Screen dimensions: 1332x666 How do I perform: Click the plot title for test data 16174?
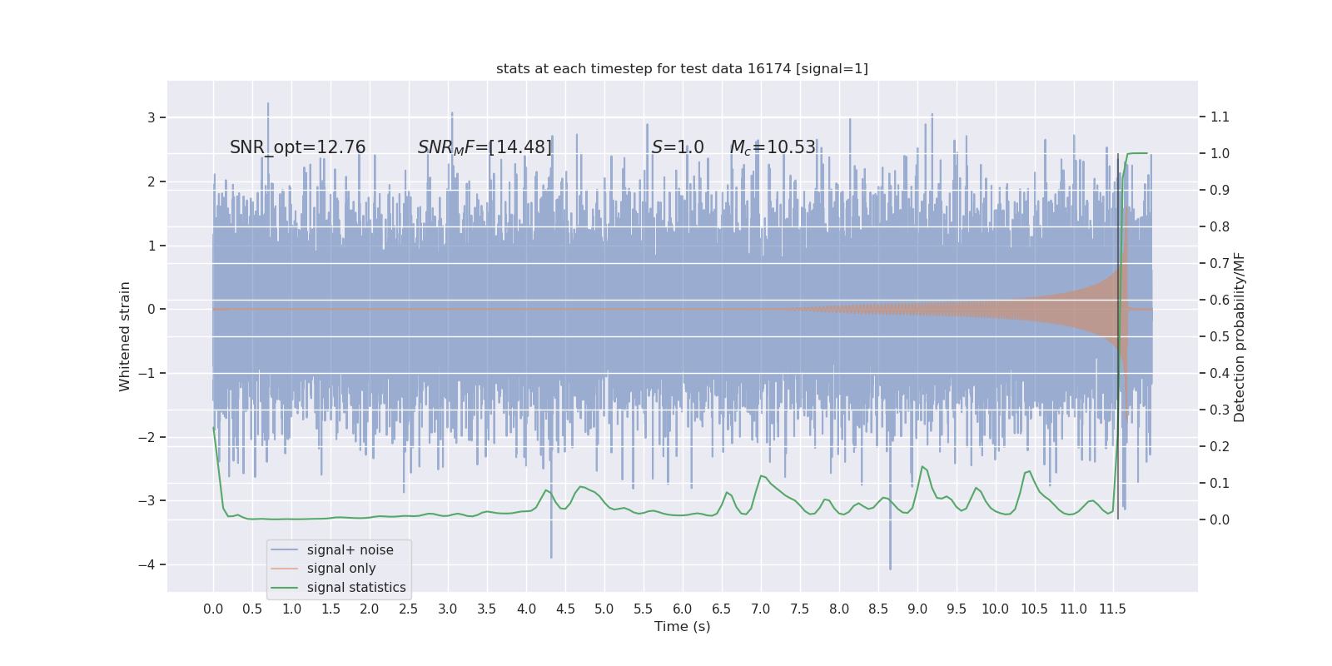tap(682, 68)
